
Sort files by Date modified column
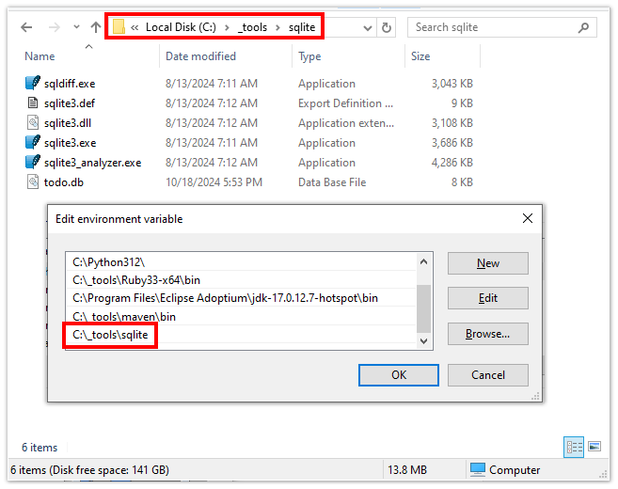tap(200, 56)
